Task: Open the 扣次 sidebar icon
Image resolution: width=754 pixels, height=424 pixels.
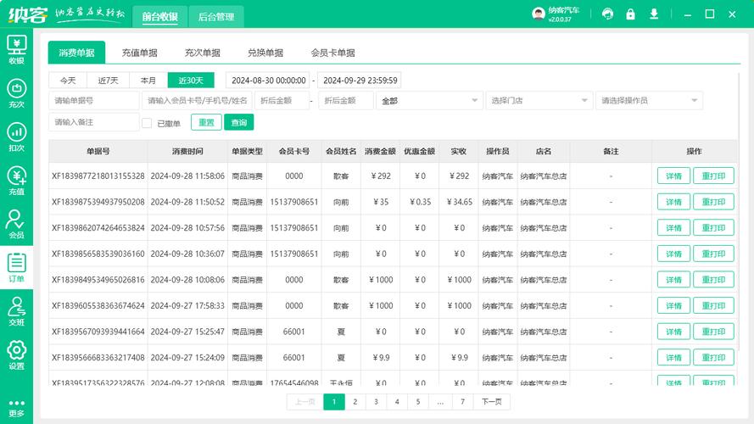Action: click(16, 137)
